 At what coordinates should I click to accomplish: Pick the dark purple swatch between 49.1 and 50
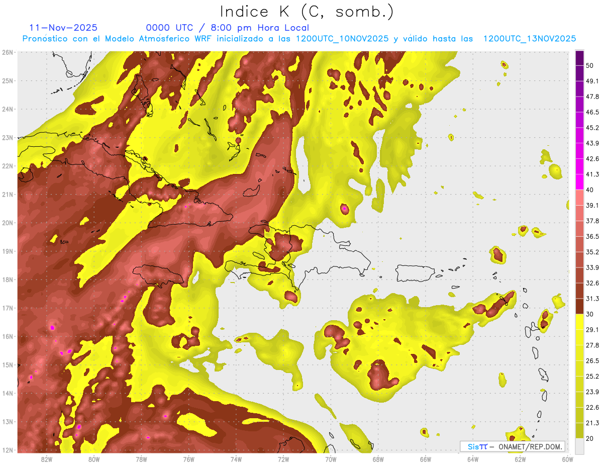pyautogui.click(x=579, y=73)
